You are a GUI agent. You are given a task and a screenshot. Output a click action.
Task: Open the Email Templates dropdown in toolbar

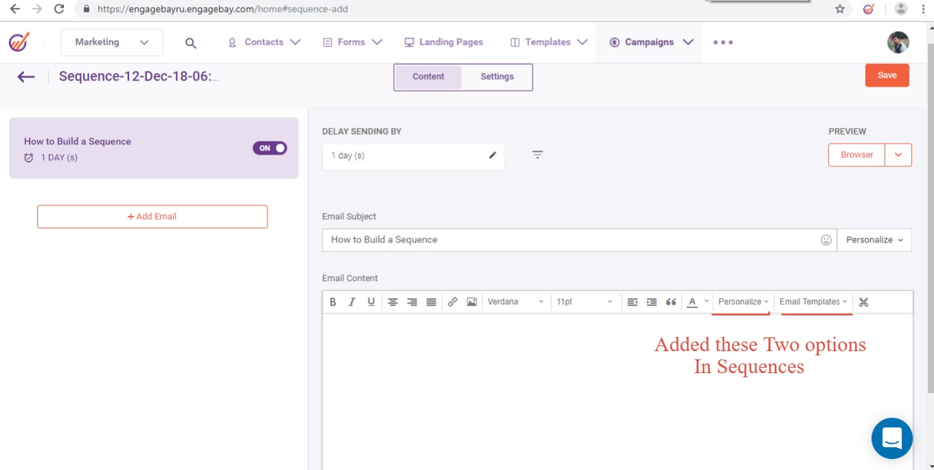813,302
